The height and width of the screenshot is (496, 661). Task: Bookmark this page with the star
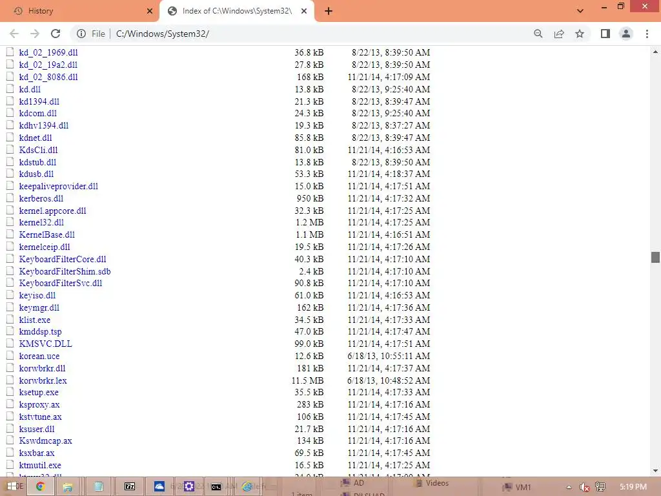click(x=580, y=34)
